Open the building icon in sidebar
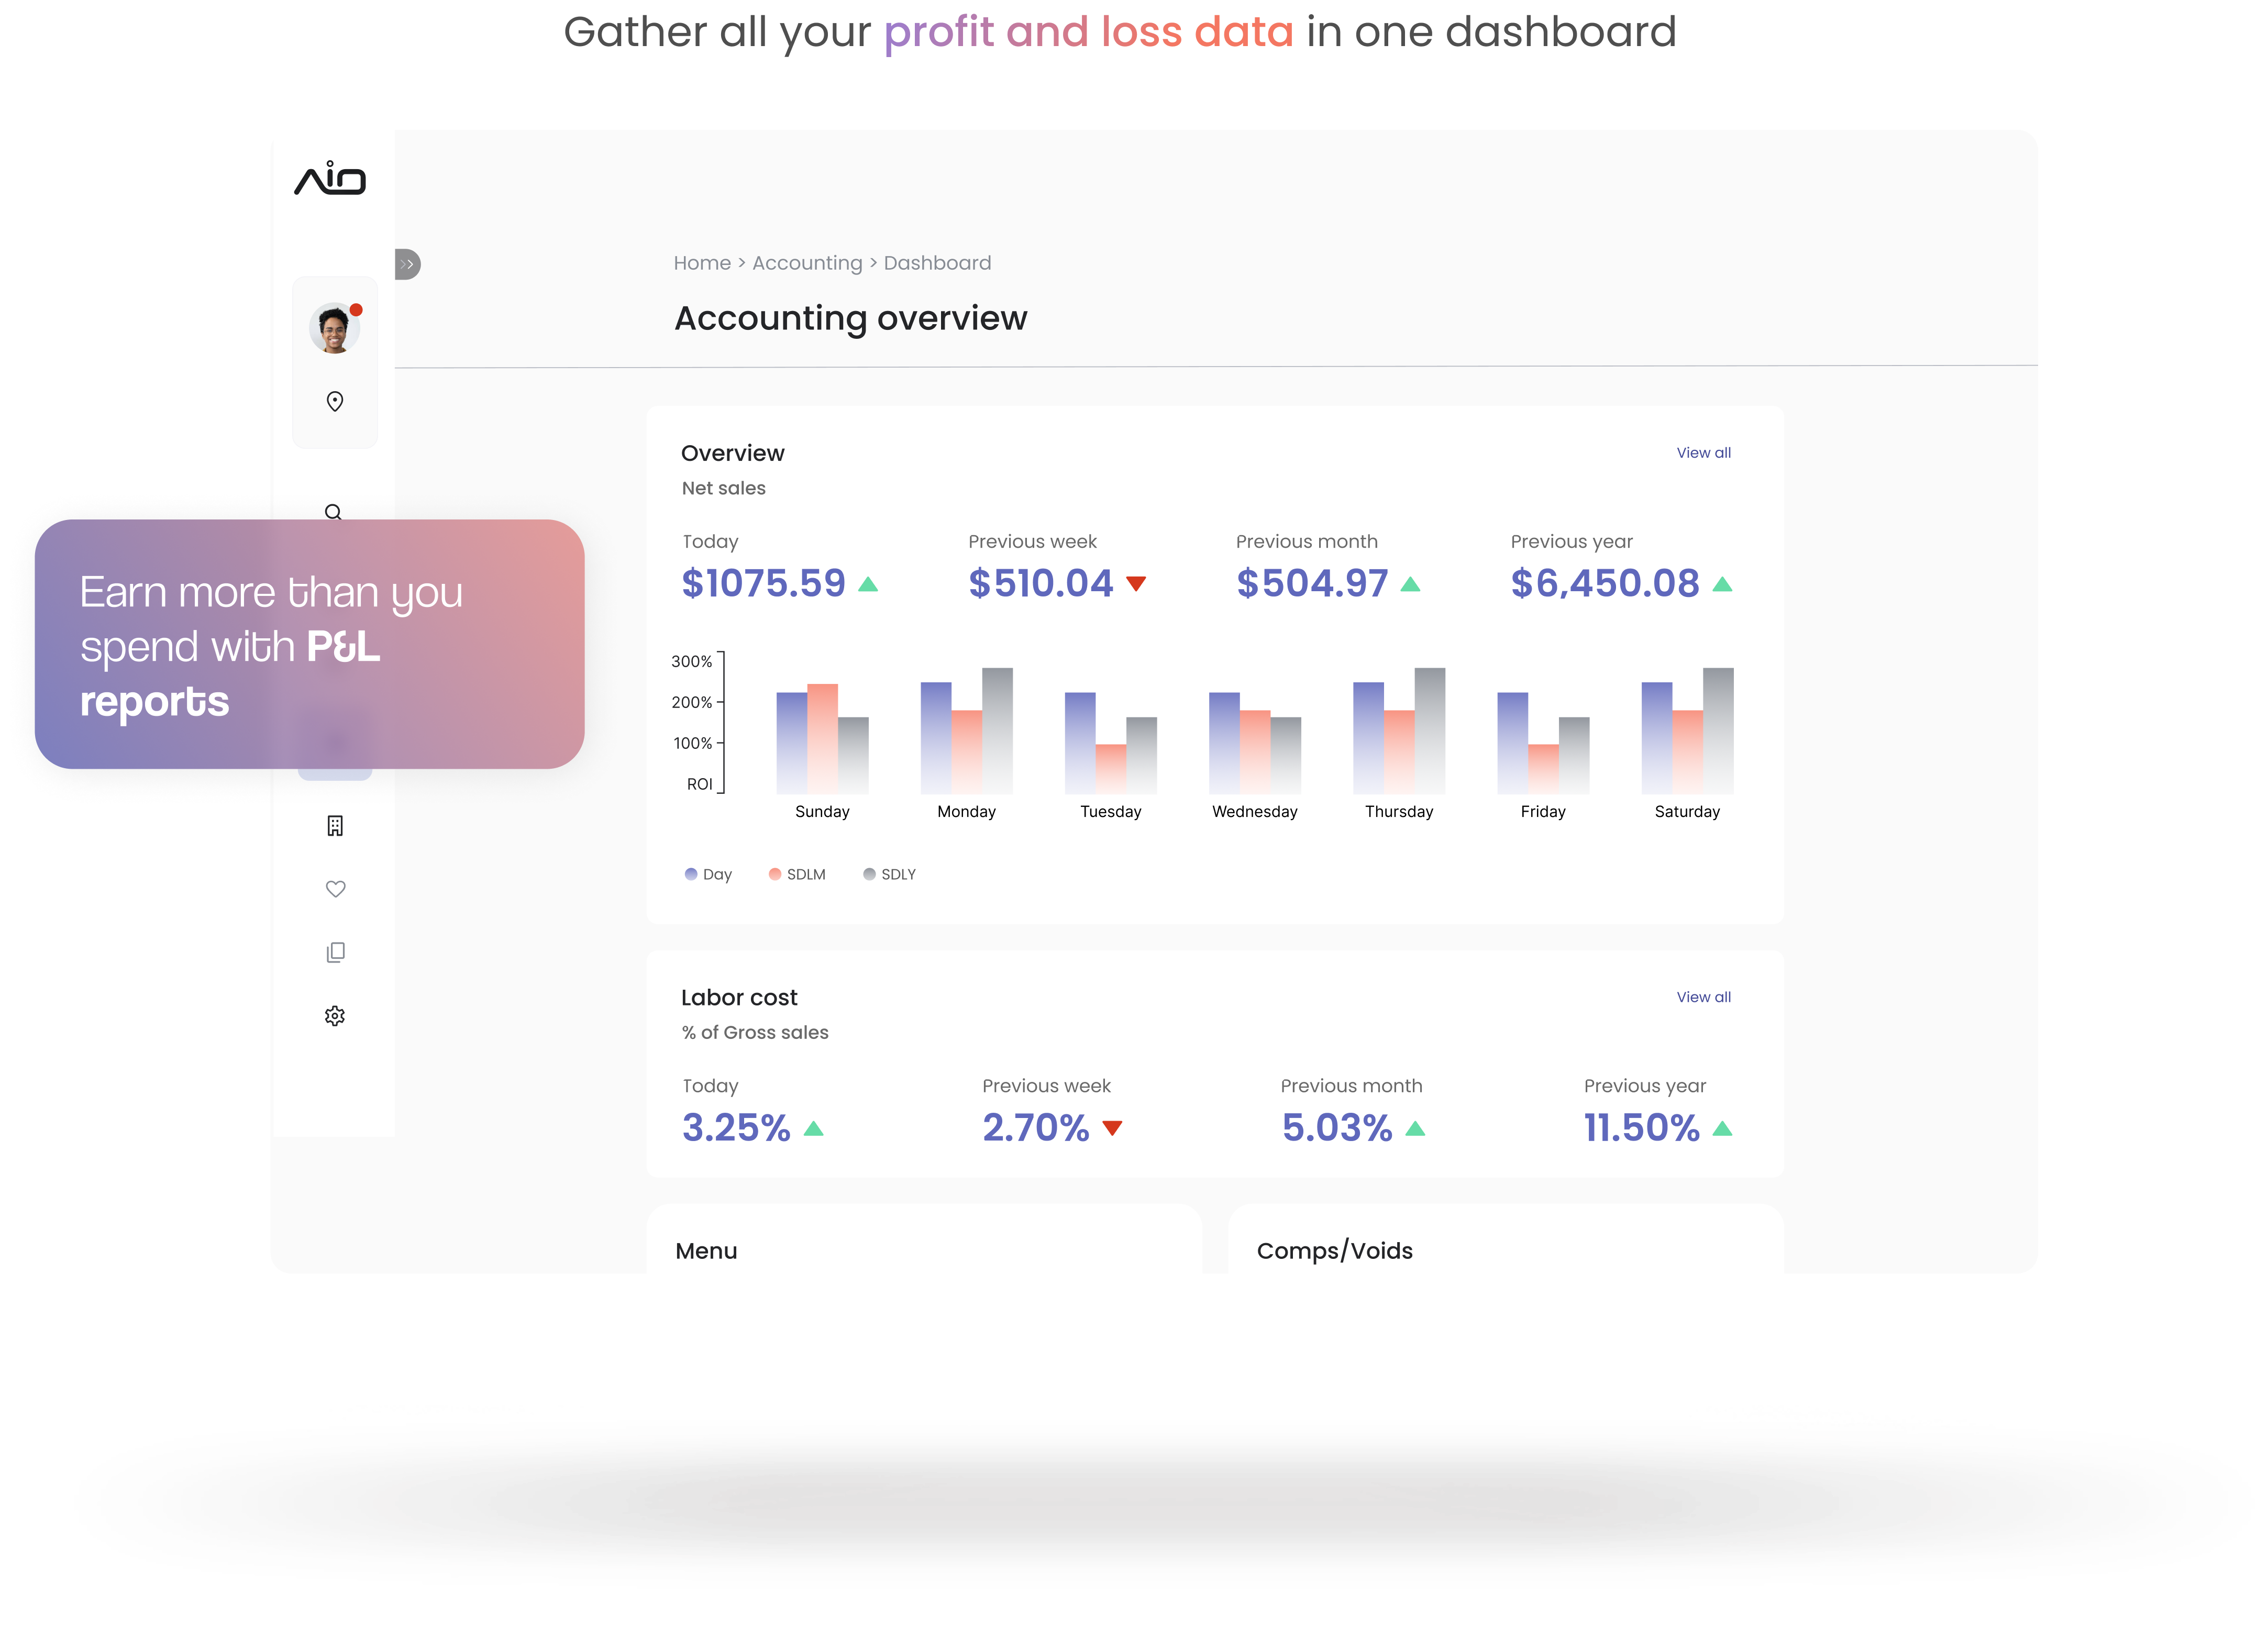 point(335,825)
